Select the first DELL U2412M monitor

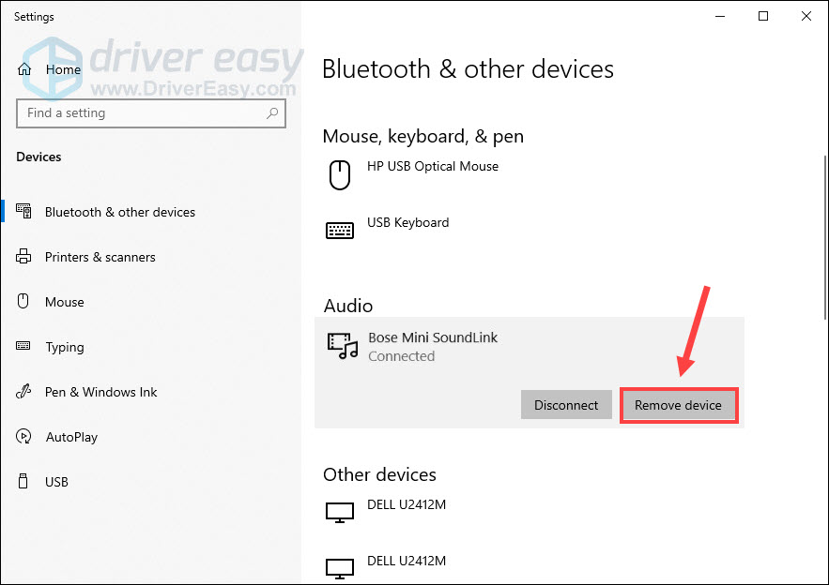pyautogui.click(x=406, y=505)
